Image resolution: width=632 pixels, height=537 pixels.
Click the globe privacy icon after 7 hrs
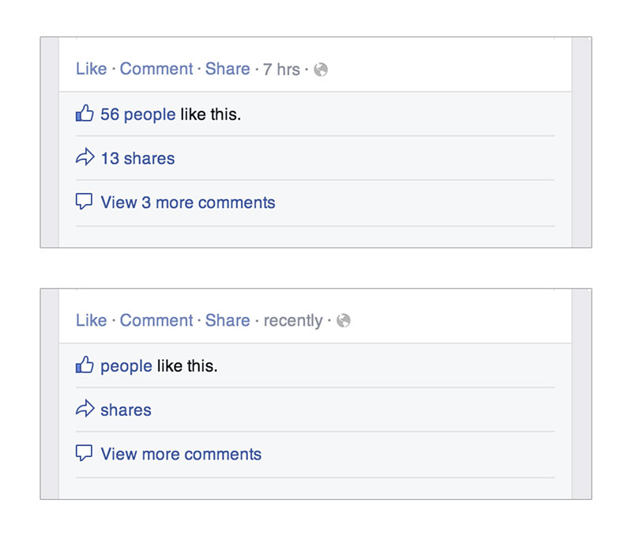click(321, 70)
